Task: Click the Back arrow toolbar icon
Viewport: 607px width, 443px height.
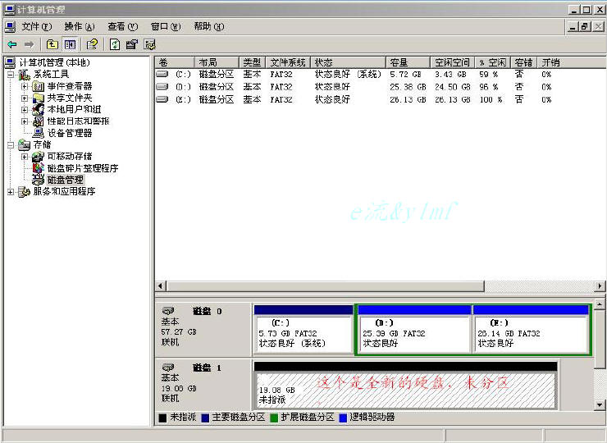Action: click(11, 44)
